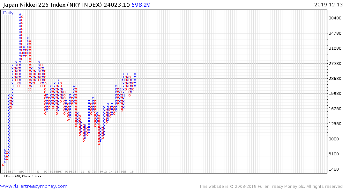Click the 24023.10 last price value

(x=116, y=5)
